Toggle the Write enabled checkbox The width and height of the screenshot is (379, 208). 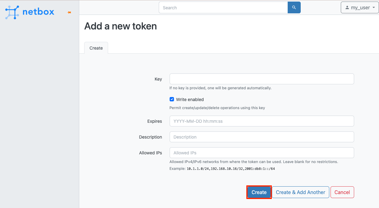pos(172,100)
